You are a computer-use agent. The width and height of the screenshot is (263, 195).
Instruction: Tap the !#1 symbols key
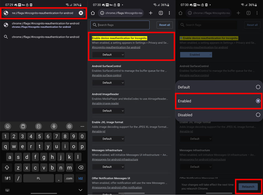[8, 178]
